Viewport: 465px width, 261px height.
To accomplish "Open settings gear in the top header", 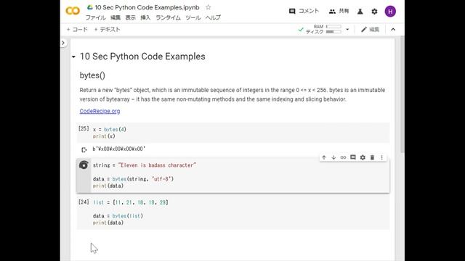I will (x=375, y=12).
